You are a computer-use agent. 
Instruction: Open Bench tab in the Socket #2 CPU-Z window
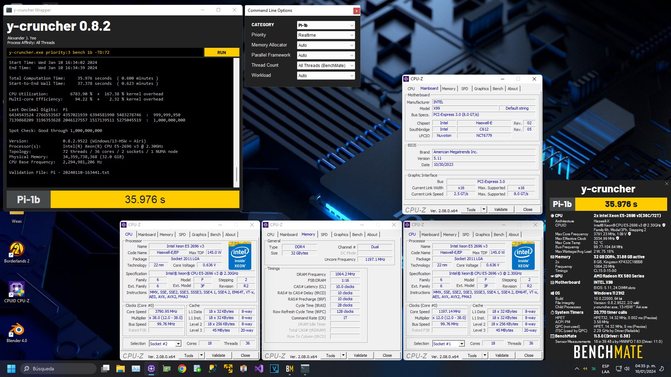pos(216,235)
